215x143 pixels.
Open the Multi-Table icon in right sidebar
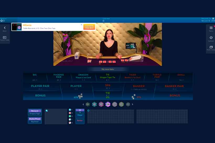tap(211, 47)
